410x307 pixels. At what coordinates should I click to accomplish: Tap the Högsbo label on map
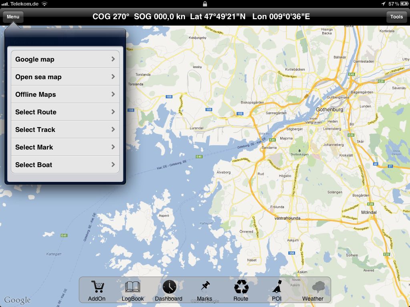285,176
